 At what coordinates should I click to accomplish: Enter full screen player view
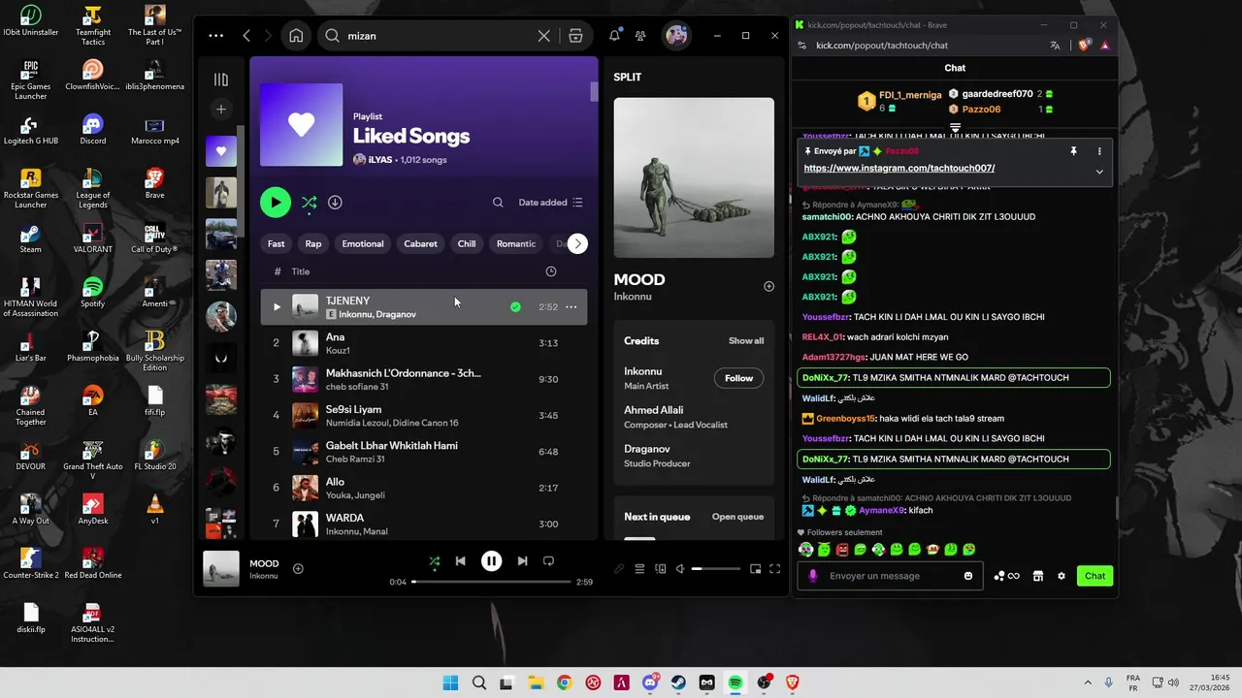[x=774, y=569]
